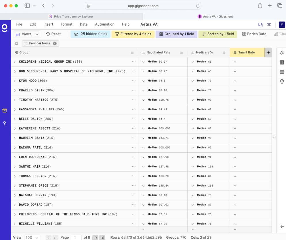Open the Edit menu
The image size is (286, 240).
click(x=33, y=24)
